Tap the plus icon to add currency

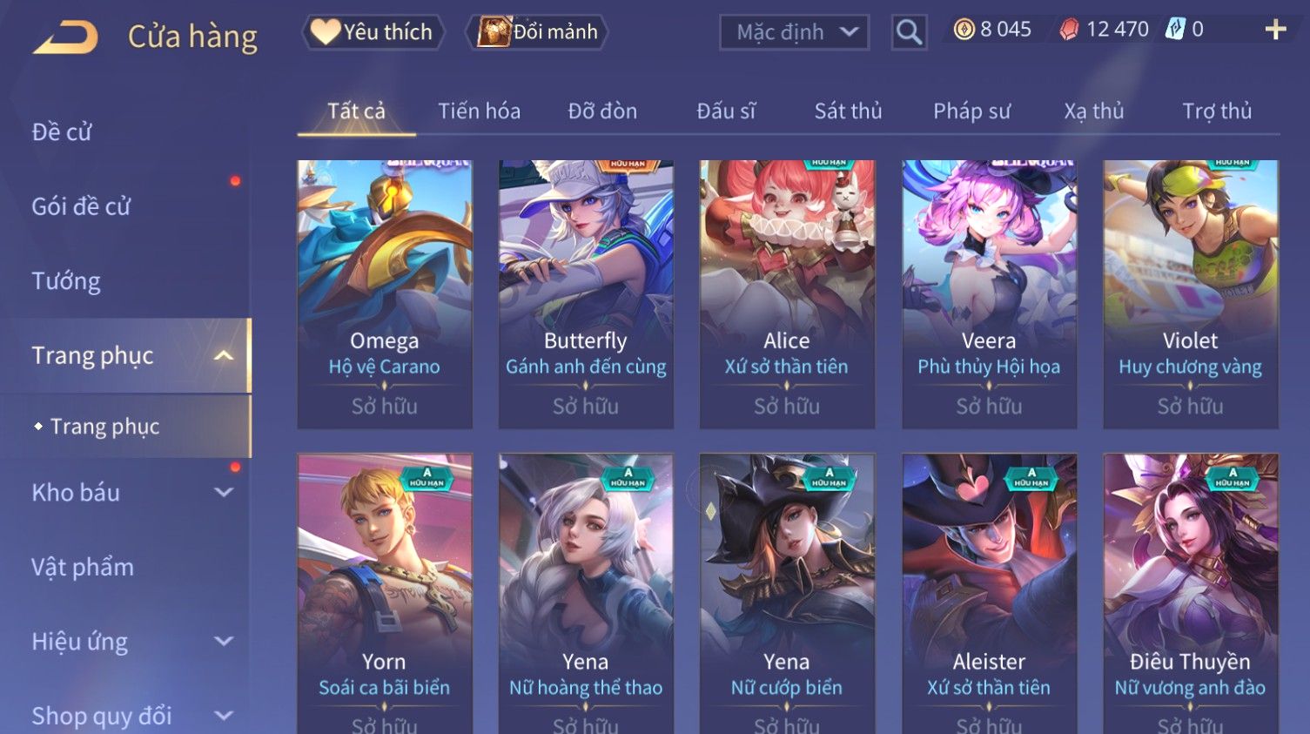point(1275,30)
